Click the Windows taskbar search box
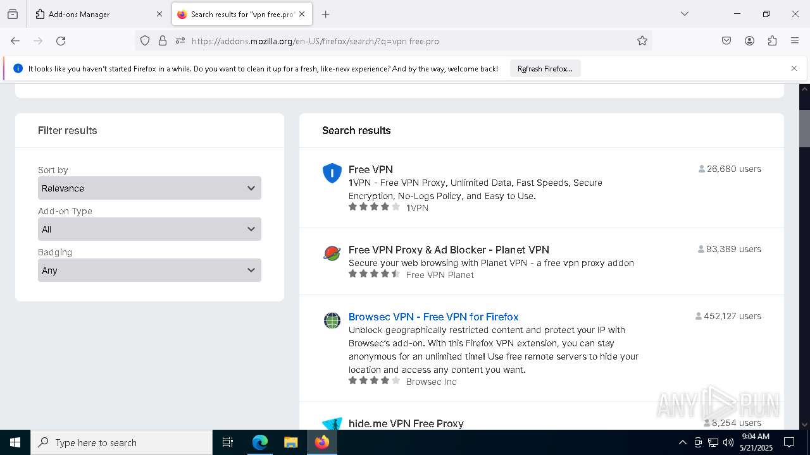 click(x=121, y=442)
